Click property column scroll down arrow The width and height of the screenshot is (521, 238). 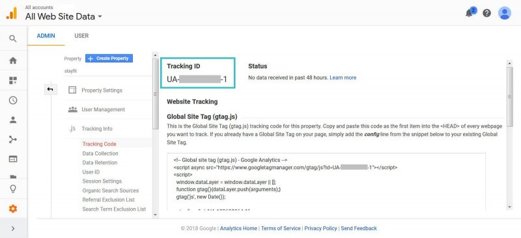(155, 215)
